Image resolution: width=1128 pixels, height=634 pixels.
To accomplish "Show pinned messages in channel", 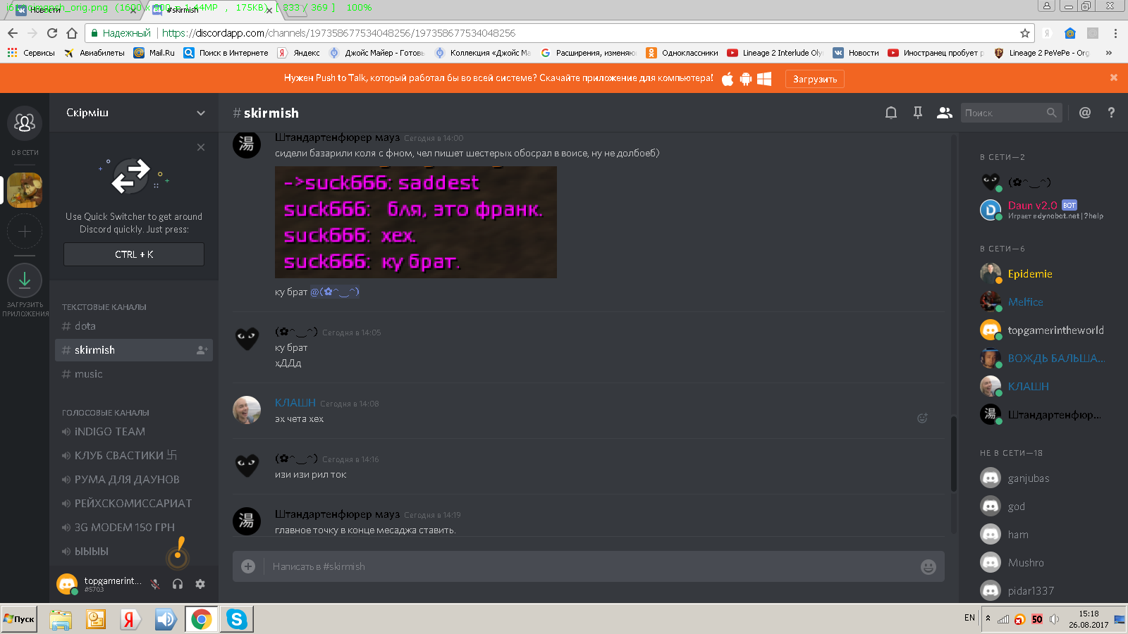I will click(x=918, y=113).
